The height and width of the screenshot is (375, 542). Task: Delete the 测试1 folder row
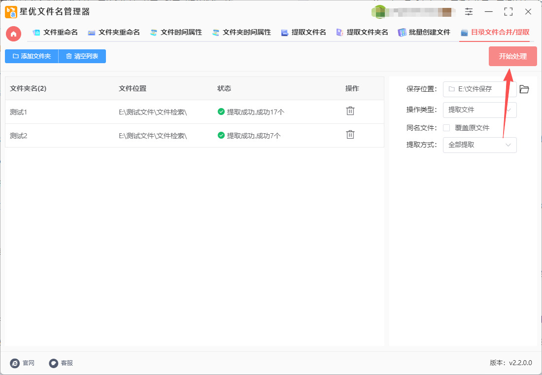tap(350, 111)
